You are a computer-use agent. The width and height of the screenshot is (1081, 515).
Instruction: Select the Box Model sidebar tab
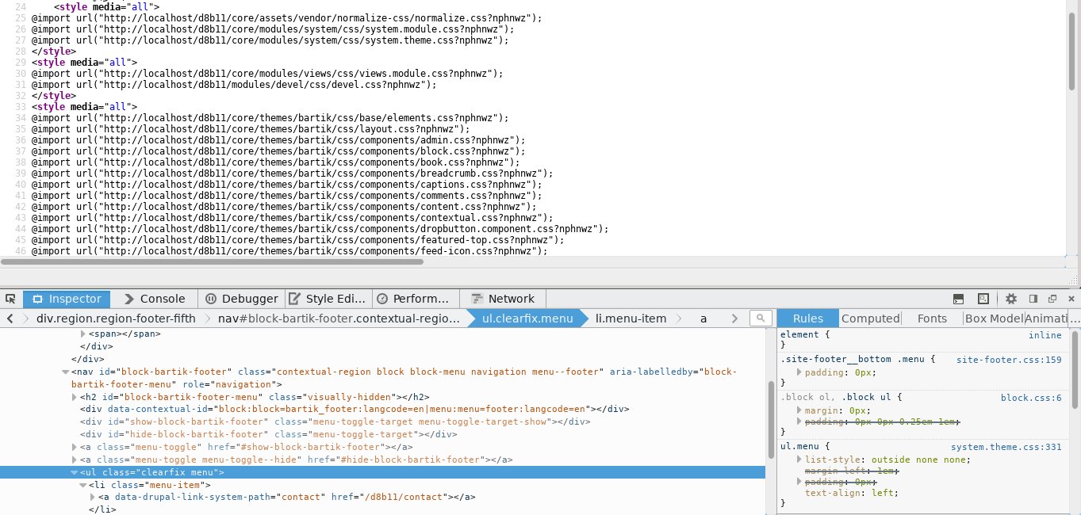point(994,319)
